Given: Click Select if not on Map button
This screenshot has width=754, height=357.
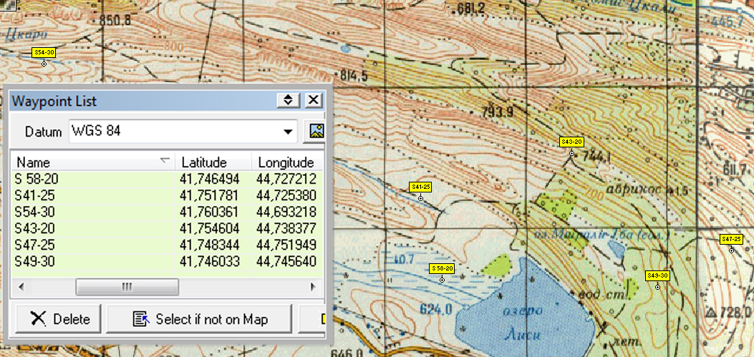Looking at the screenshot, I should pos(199,318).
